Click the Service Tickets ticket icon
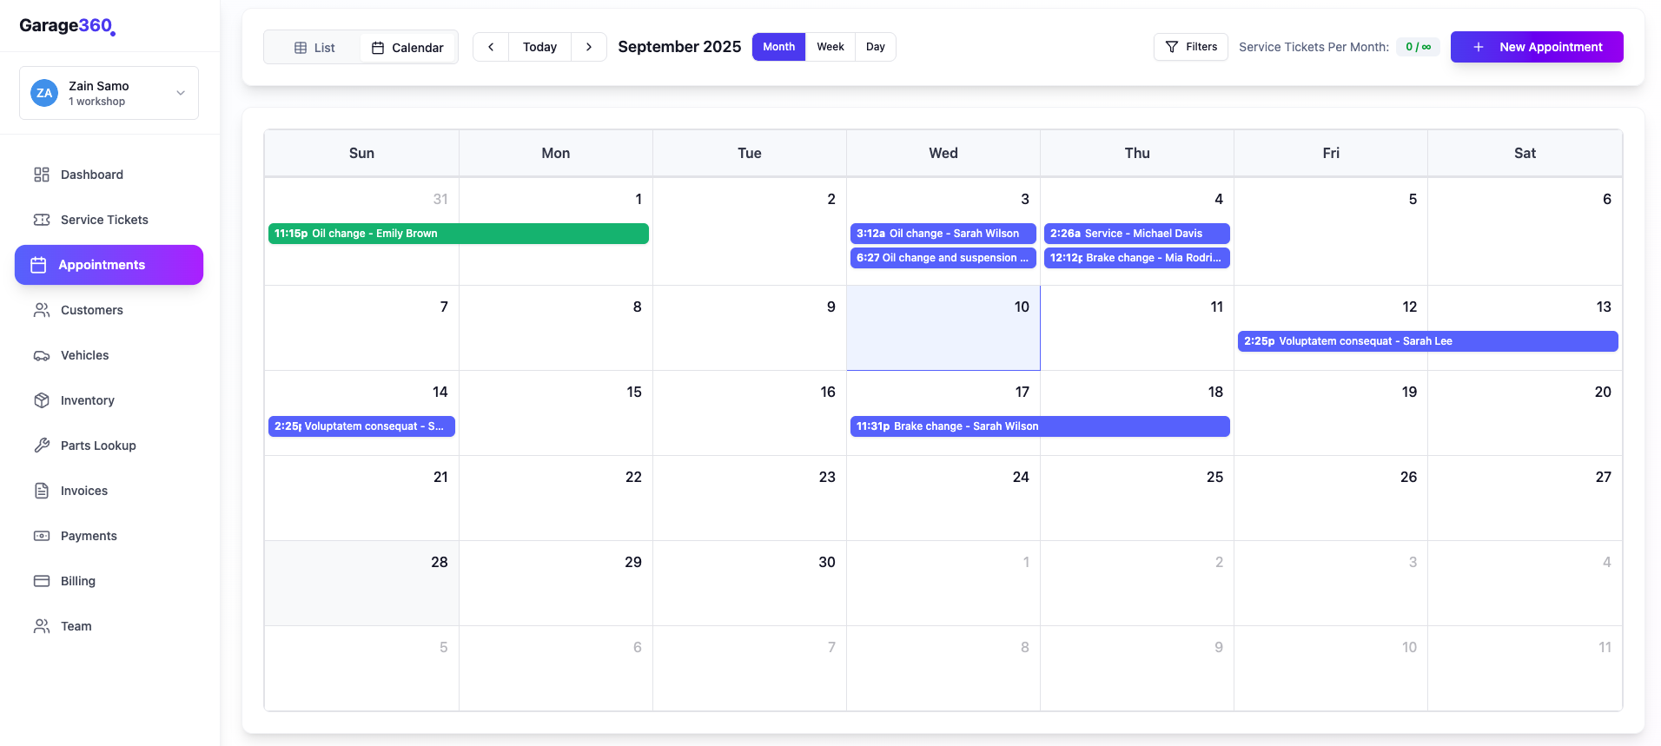Screen dimensions: 1661x746 pos(42,220)
